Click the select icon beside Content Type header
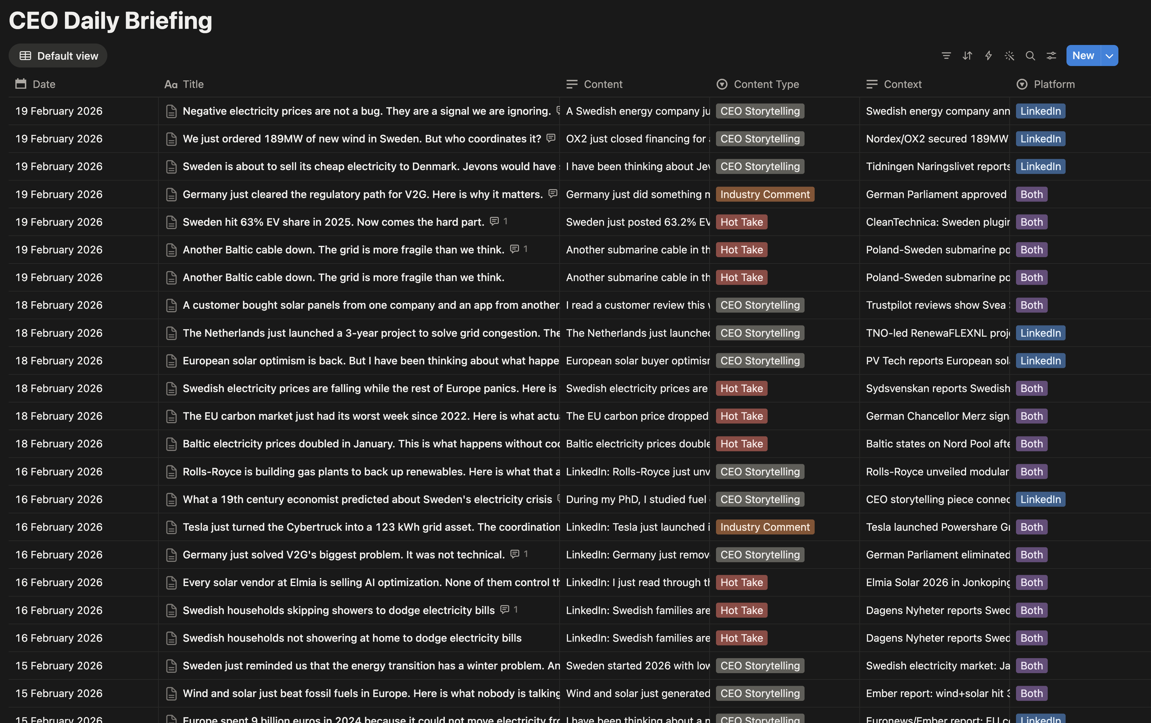 pos(722,84)
